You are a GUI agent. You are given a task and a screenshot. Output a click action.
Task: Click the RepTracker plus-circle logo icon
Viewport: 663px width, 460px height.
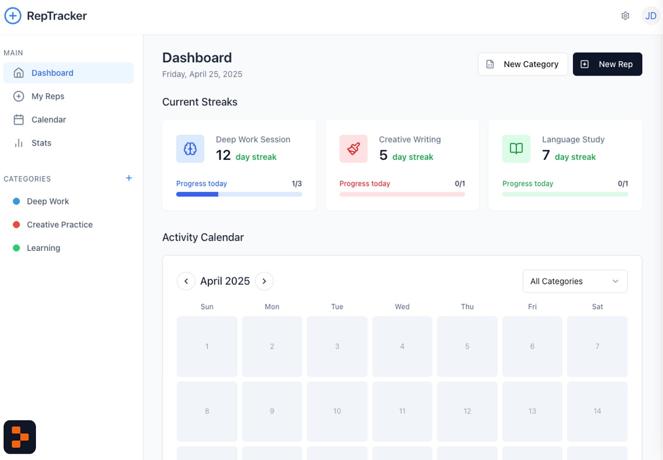[x=13, y=16]
